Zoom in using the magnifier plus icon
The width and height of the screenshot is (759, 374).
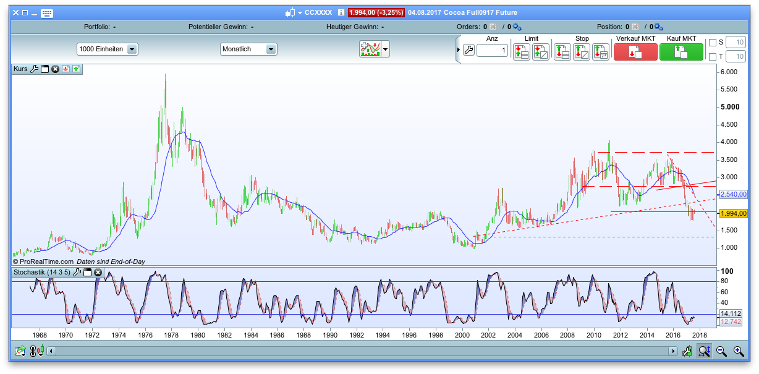(739, 351)
